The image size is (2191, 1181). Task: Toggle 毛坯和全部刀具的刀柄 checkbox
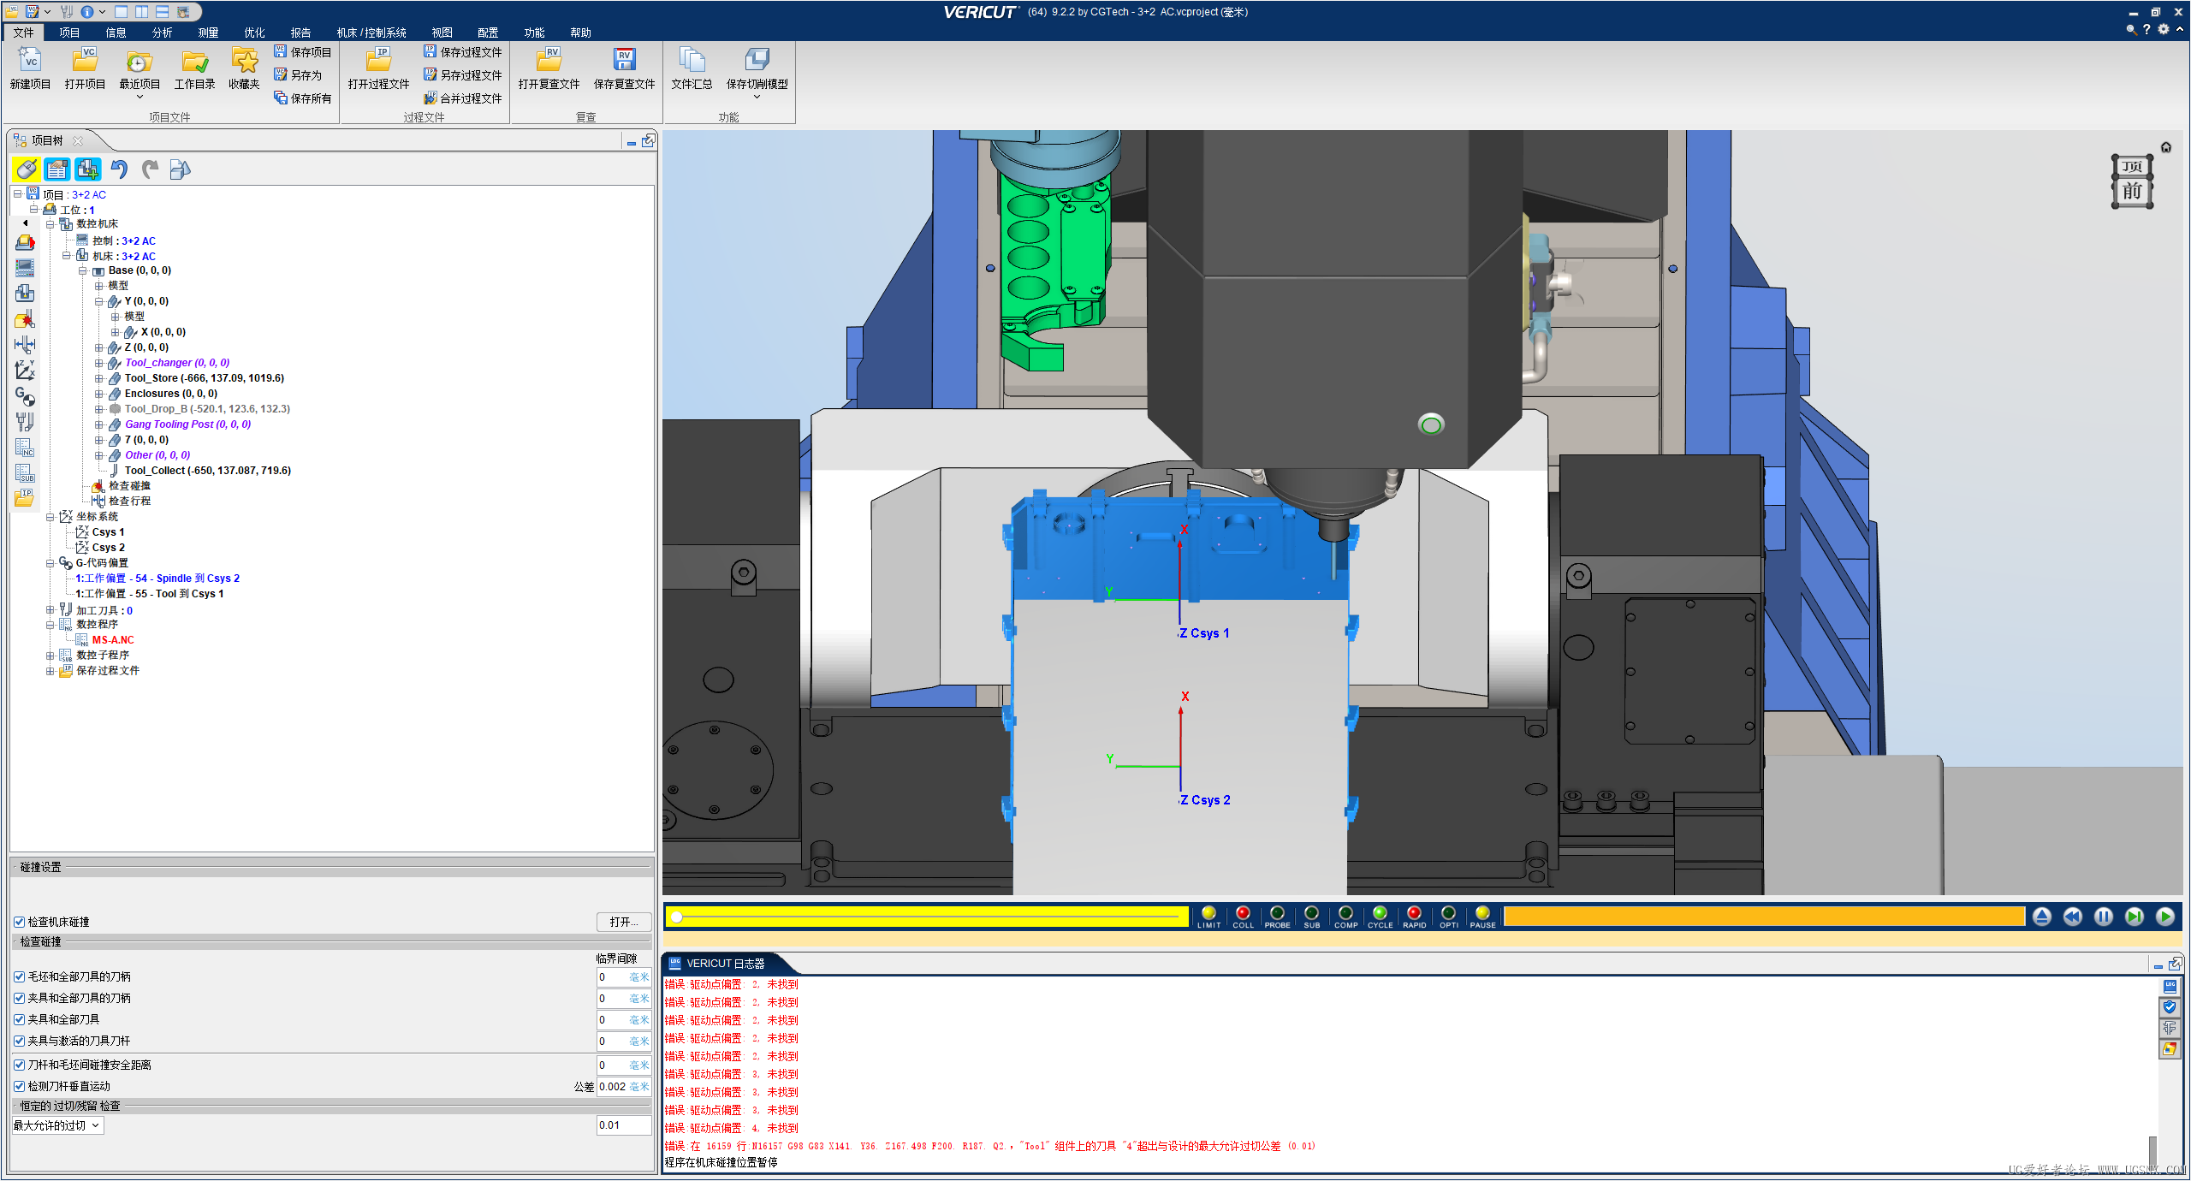19,976
